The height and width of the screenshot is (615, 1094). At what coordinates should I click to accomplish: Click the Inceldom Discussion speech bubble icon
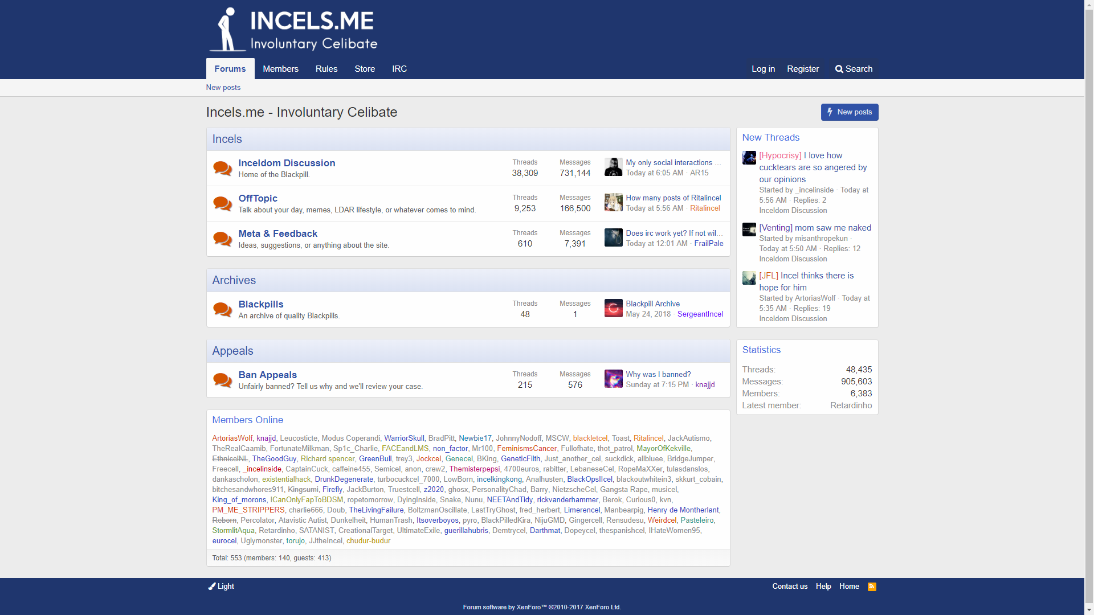click(222, 169)
